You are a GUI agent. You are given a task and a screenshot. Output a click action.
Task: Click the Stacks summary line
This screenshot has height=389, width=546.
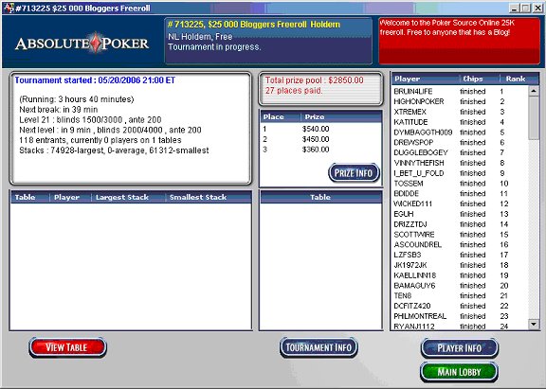click(114, 150)
